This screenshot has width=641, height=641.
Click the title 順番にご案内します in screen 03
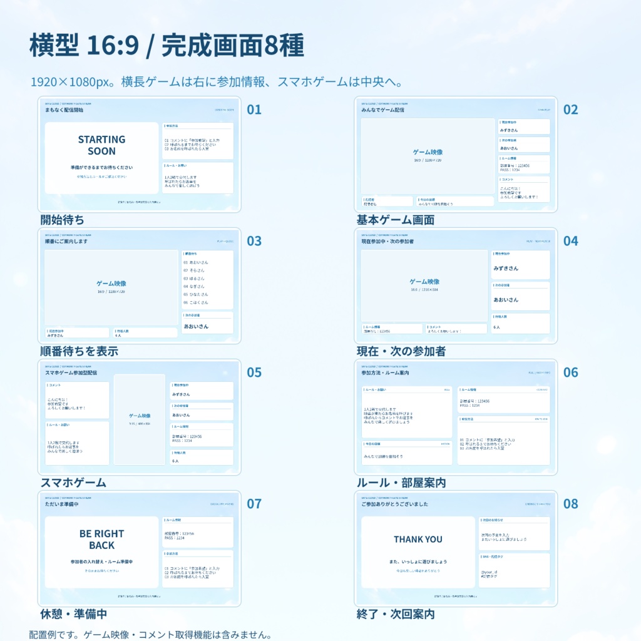point(66,241)
